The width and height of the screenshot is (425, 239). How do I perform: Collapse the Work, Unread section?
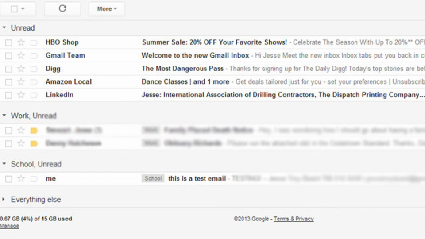click(x=4, y=116)
